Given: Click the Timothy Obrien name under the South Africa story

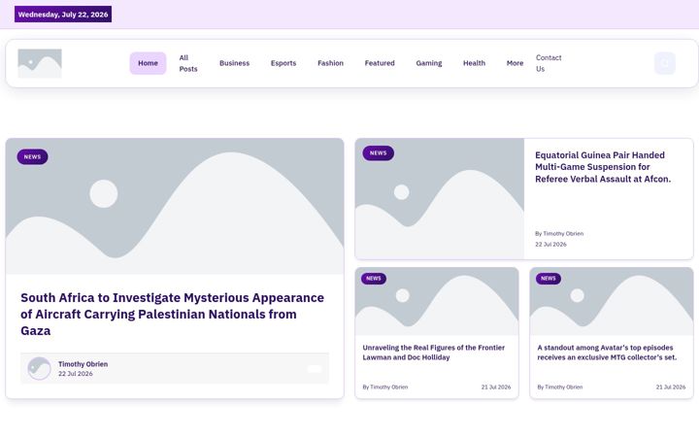Looking at the screenshot, I should (83, 364).
